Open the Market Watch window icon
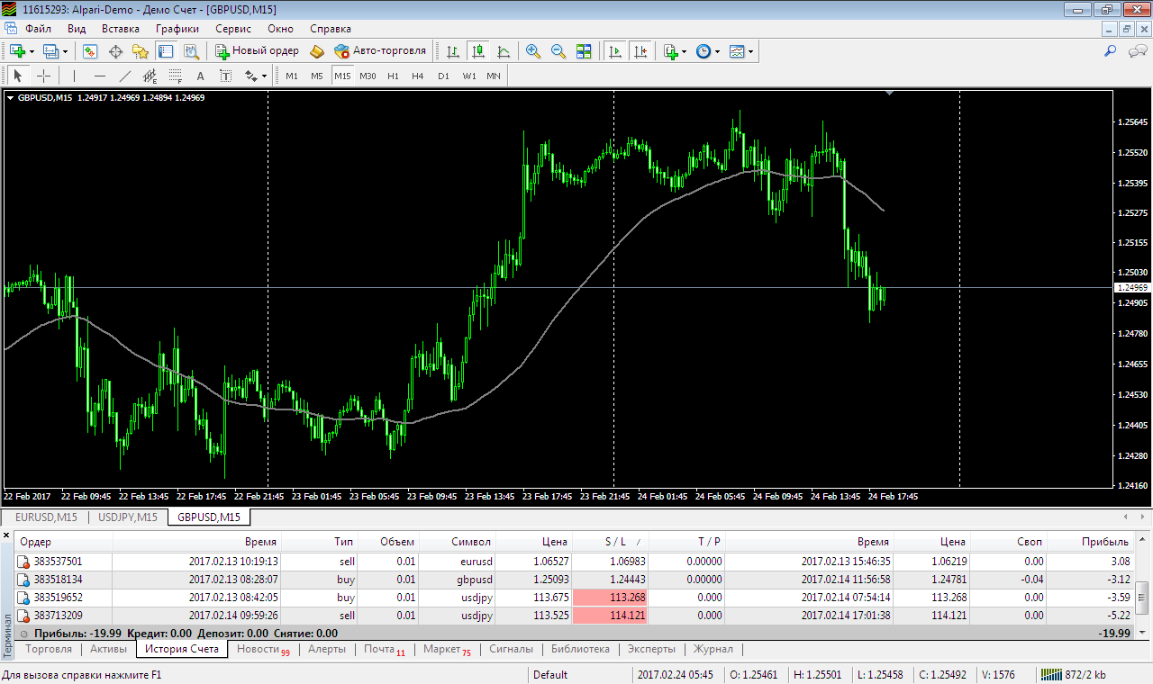The height and width of the screenshot is (684, 1153). point(90,51)
